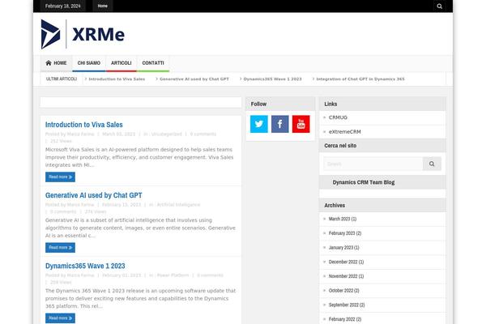This screenshot has width=486, height=324.
Task: Click the sidebar search submit button
Action: click(x=432, y=164)
